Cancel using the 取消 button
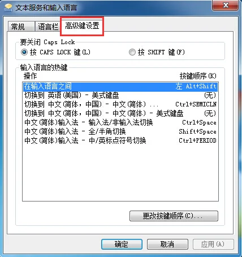This screenshot has width=242, height=257. pos(167,244)
